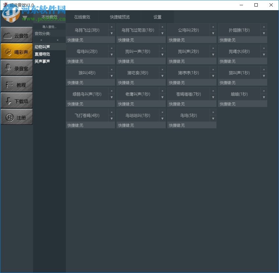
Task: Play the 飞打苍蝇(4秒) sound
Action: (x=87, y=115)
